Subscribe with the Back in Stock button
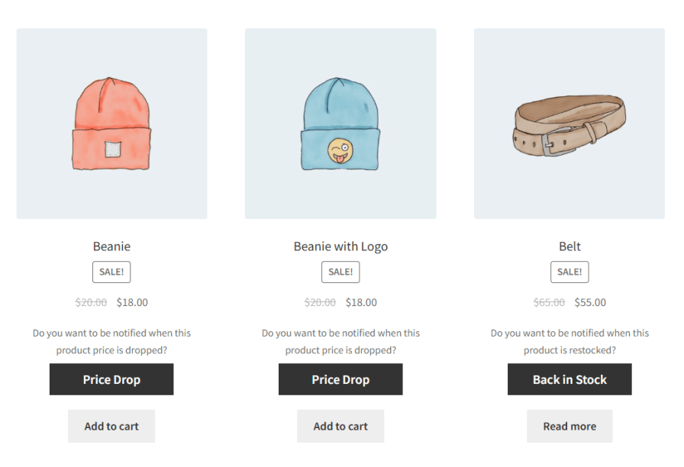This screenshot has width=684, height=467. coord(569,379)
